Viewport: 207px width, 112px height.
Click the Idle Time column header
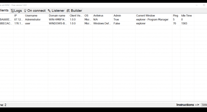click(x=186, y=16)
